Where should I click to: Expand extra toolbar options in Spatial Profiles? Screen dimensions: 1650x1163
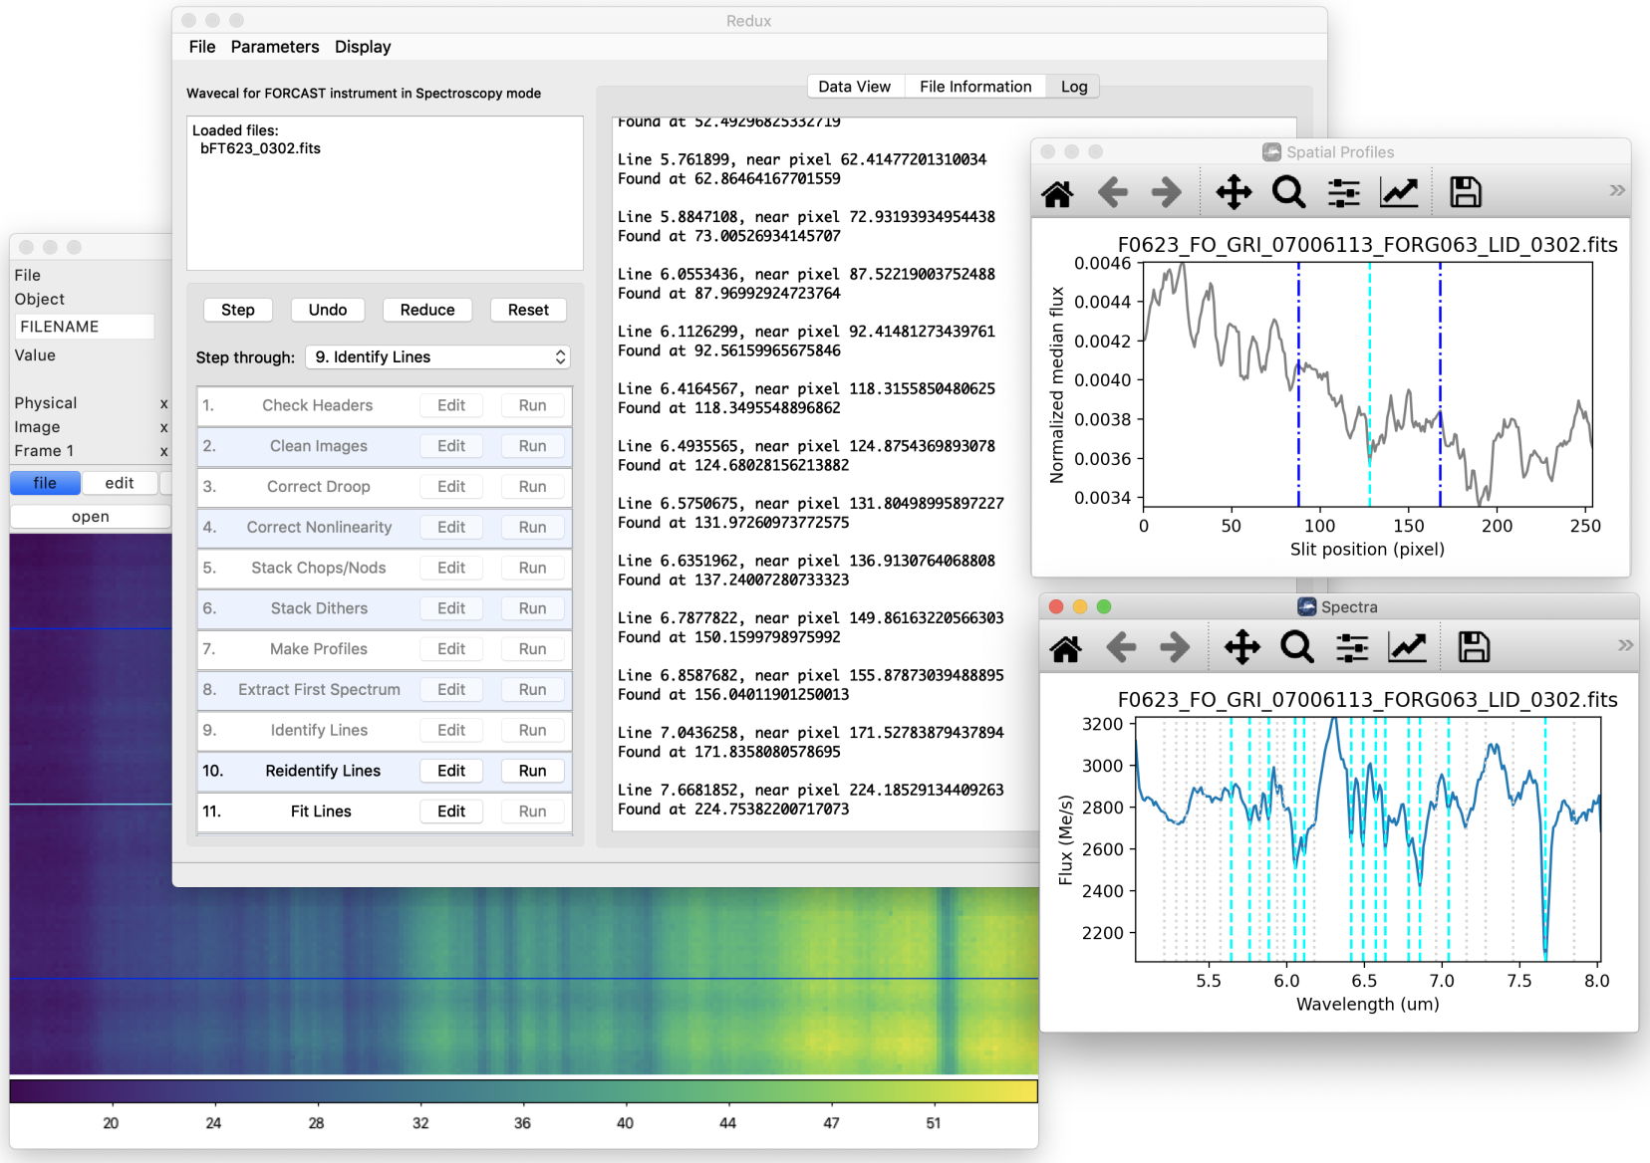click(x=1615, y=189)
